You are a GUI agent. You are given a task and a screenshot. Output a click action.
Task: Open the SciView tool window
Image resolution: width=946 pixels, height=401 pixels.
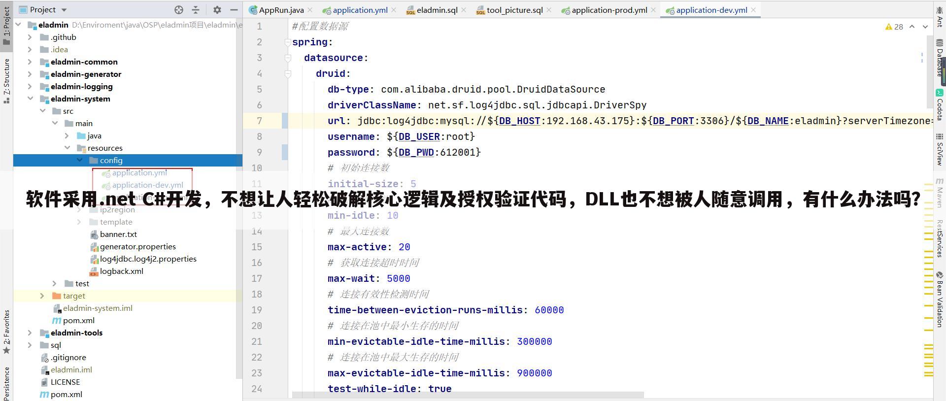pos(940,150)
